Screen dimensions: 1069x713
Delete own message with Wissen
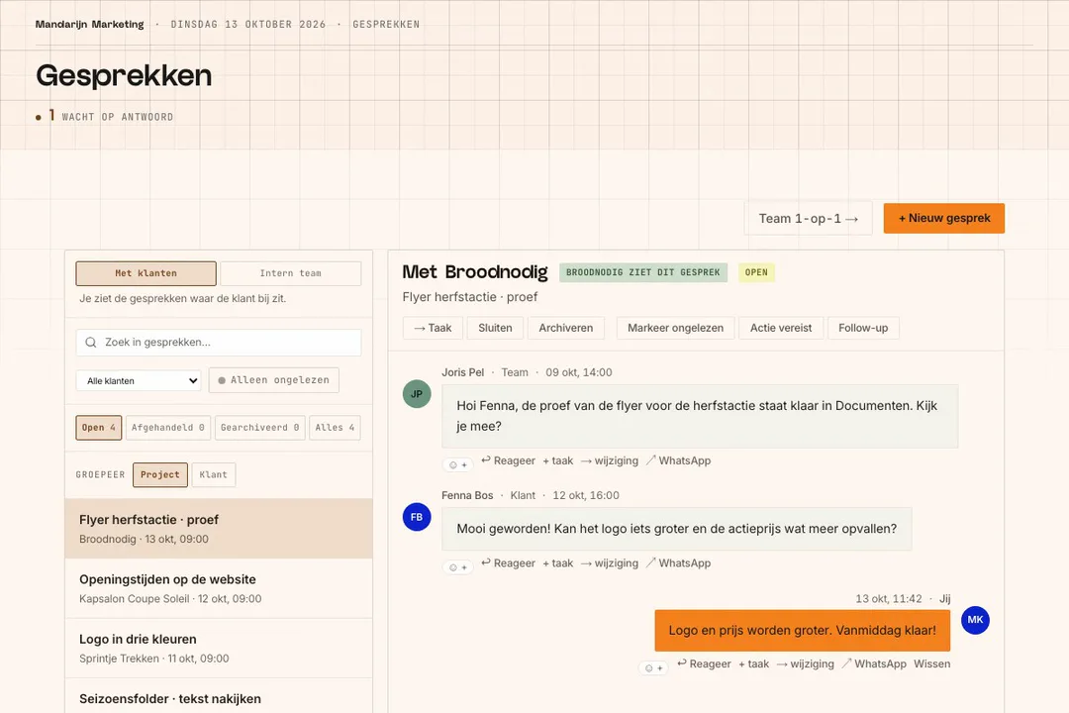(x=932, y=663)
